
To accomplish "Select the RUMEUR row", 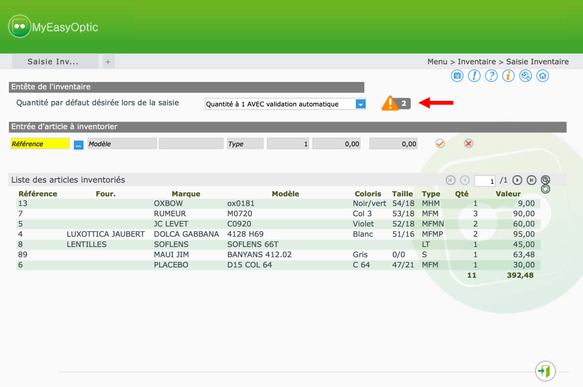I will click(x=278, y=214).
